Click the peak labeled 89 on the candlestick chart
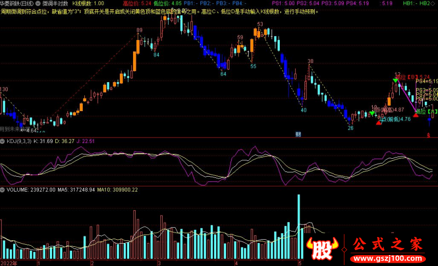The height and width of the screenshot is (266, 438). 139,30
